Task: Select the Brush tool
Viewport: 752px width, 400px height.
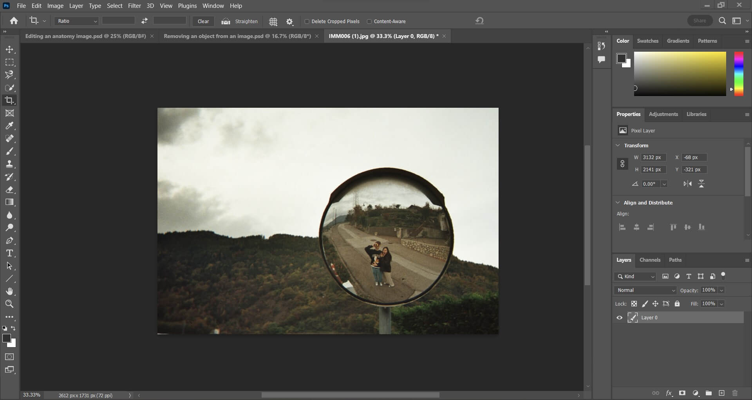Action: [x=10, y=151]
